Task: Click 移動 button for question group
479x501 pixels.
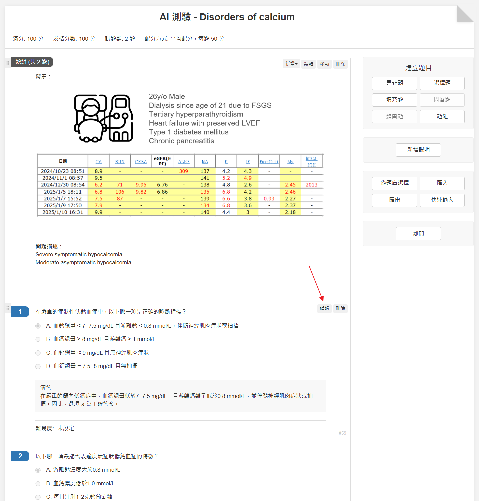Action: pyautogui.click(x=324, y=64)
